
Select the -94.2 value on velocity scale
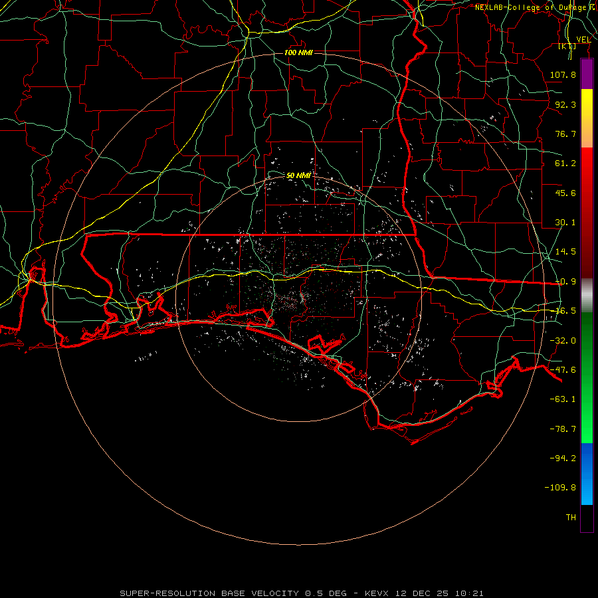pyautogui.click(x=563, y=458)
